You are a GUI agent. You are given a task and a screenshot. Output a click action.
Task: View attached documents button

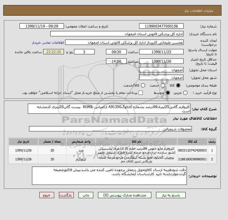[x=125, y=195]
